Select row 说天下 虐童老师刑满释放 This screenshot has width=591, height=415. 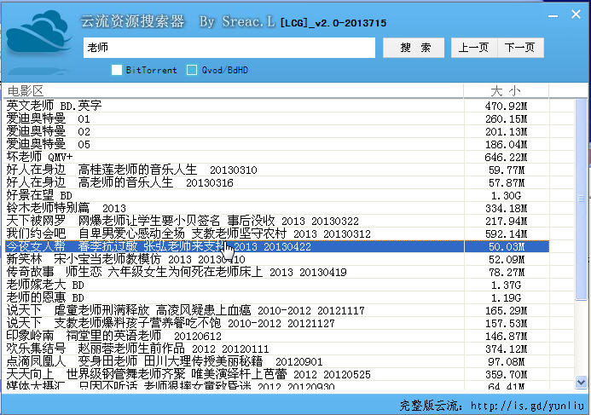click(x=276, y=311)
